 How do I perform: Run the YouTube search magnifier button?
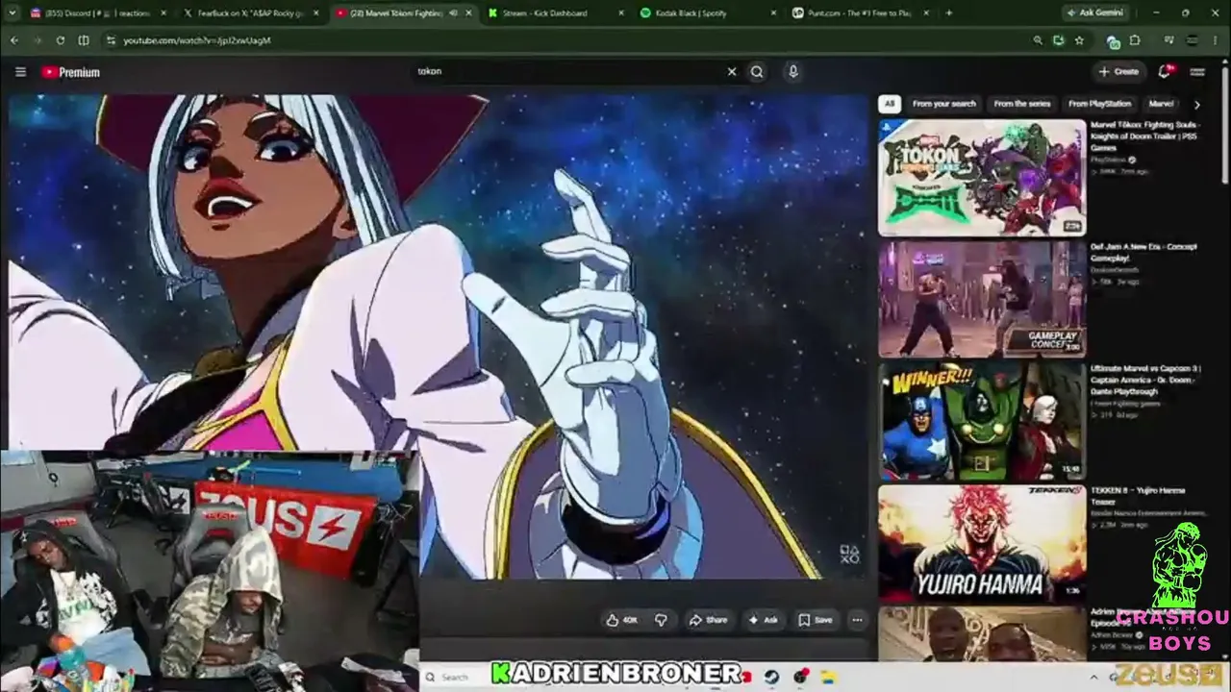[x=757, y=71]
